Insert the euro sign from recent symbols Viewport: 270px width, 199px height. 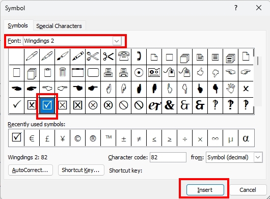coord(32,138)
